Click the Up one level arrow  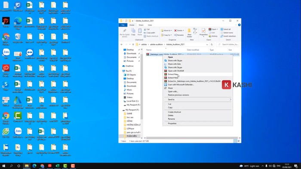[x=133, y=45]
